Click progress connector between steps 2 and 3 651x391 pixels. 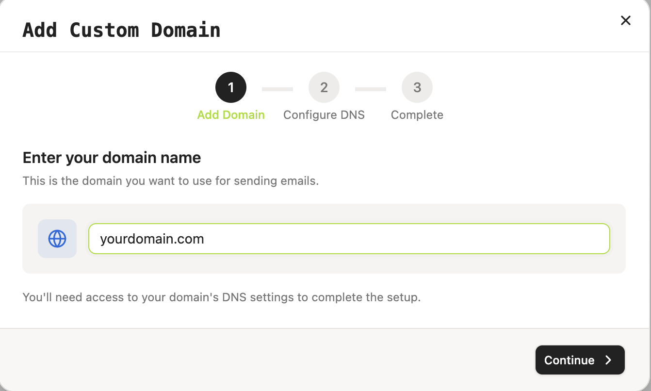tap(371, 89)
